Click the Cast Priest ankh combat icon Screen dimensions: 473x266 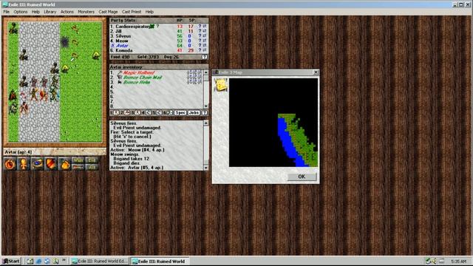pos(24,164)
